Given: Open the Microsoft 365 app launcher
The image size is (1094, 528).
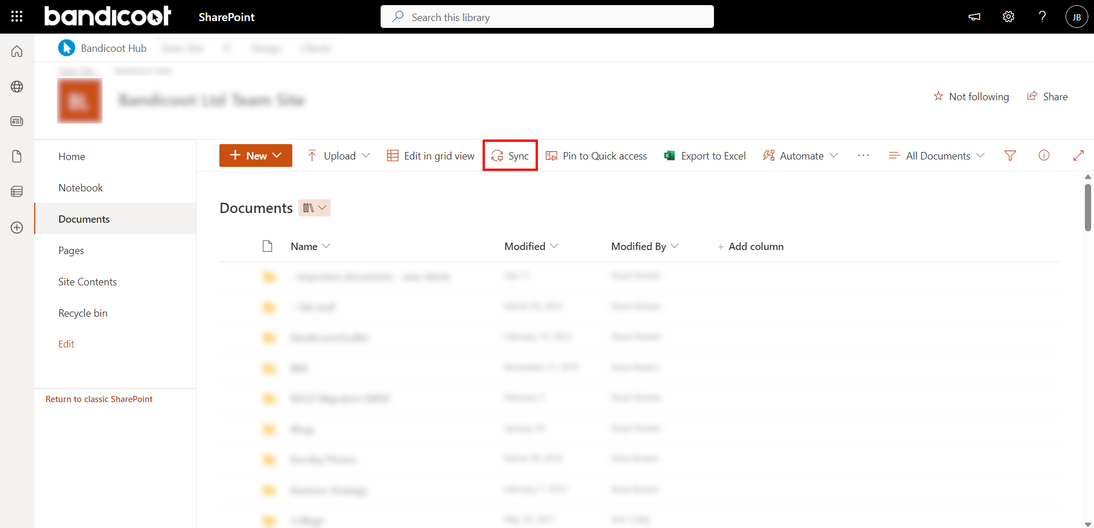Looking at the screenshot, I should tap(17, 16).
